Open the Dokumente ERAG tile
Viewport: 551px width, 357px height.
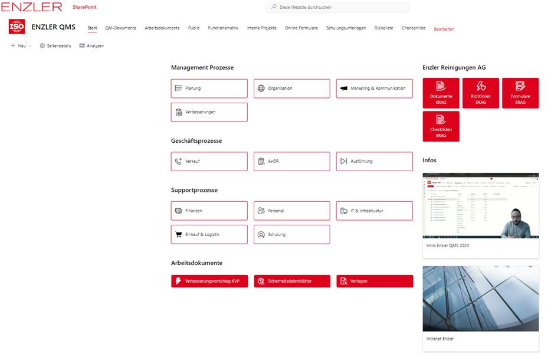click(x=441, y=93)
